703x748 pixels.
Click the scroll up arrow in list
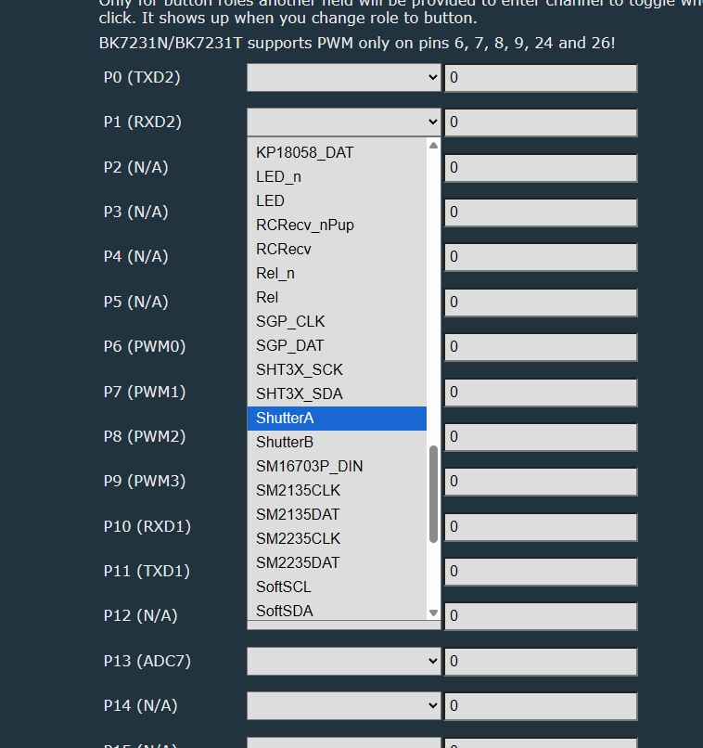[x=433, y=146]
